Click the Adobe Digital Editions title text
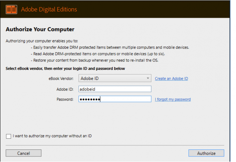Screen dimensions: 236x162 [x=49, y=9]
